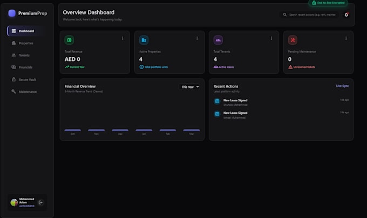
Task: Click the purple Total Tenants icon
Action: click(218, 40)
